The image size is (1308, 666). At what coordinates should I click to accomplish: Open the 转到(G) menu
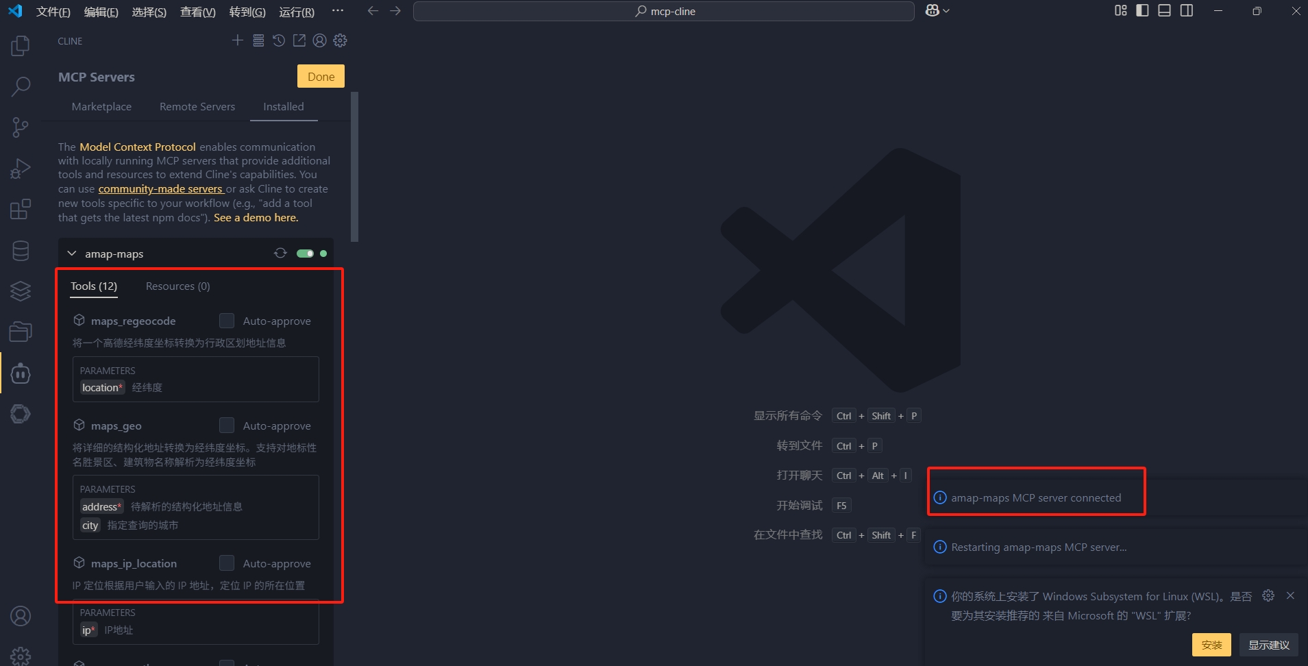click(x=247, y=12)
